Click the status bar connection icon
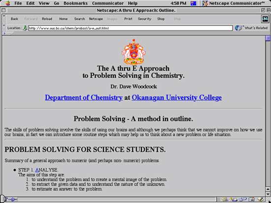This screenshot has height=203, width=271. pyautogui.click(x=12, y=200)
